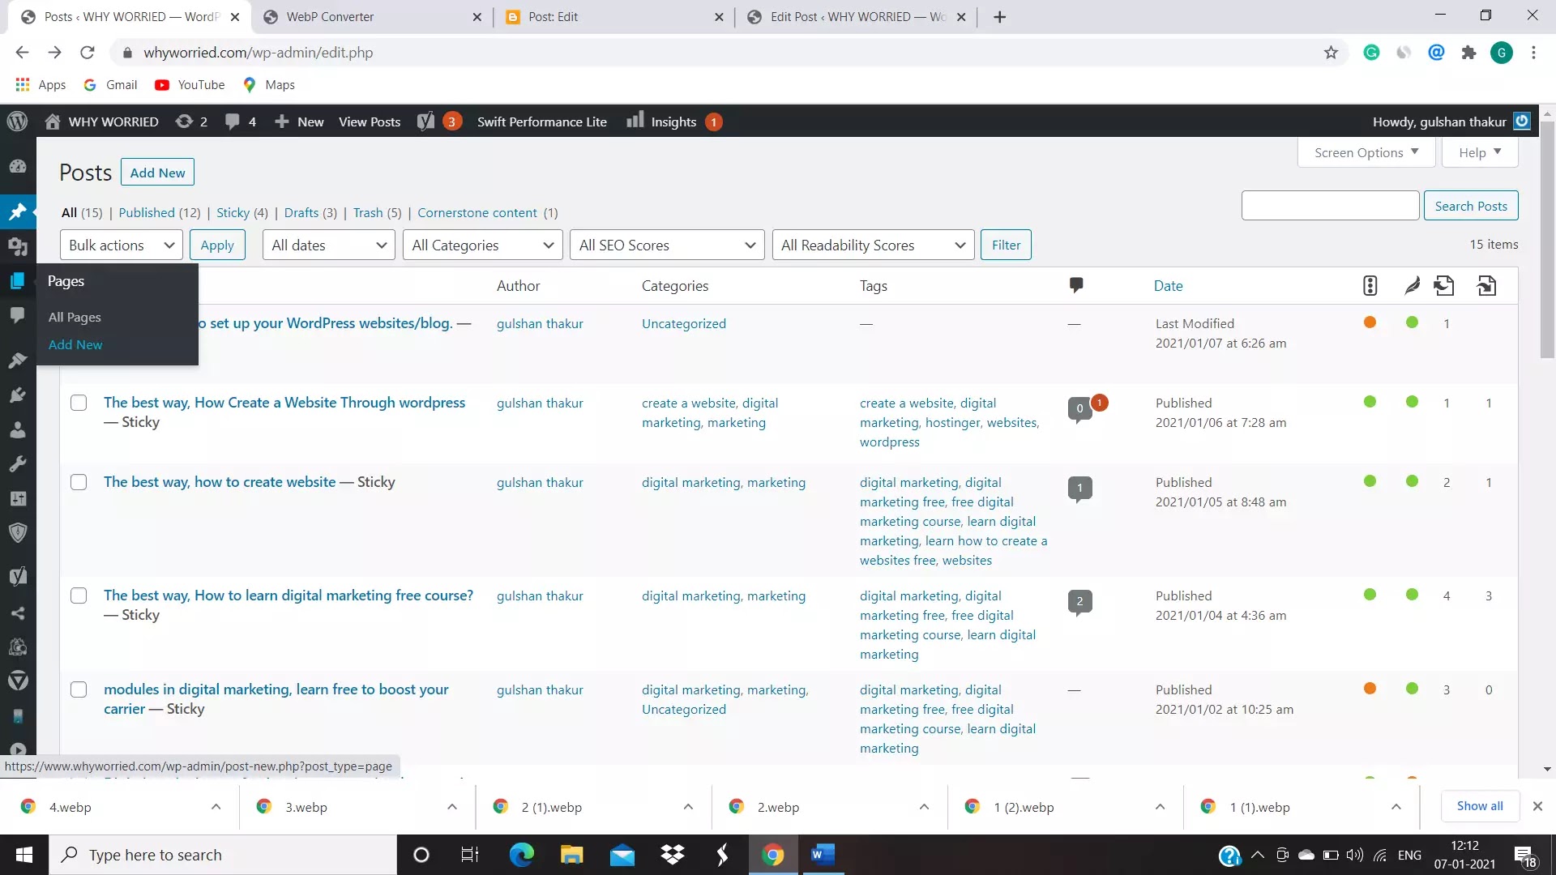The height and width of the screenshot is (875, 1556).
Task: Open All SEO Scores dropdown
Action: pyautogui.click(x=668, y=245)
